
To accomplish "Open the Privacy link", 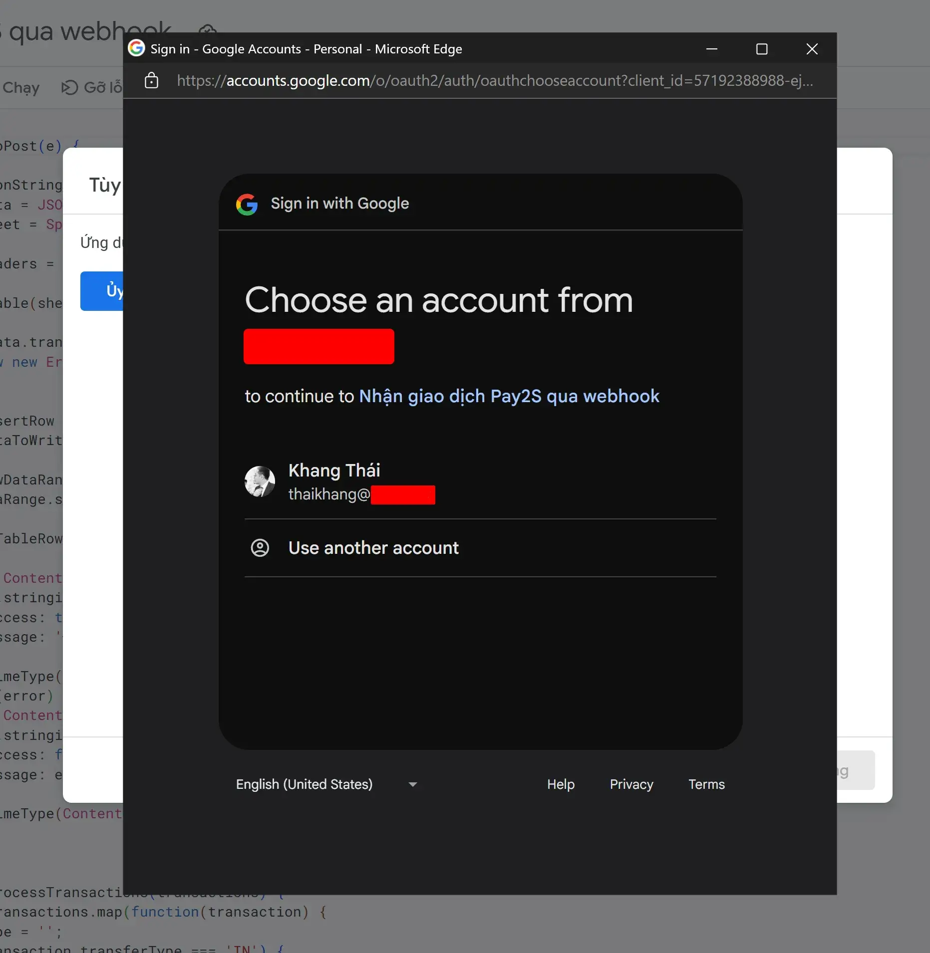I will coord(631,784).
